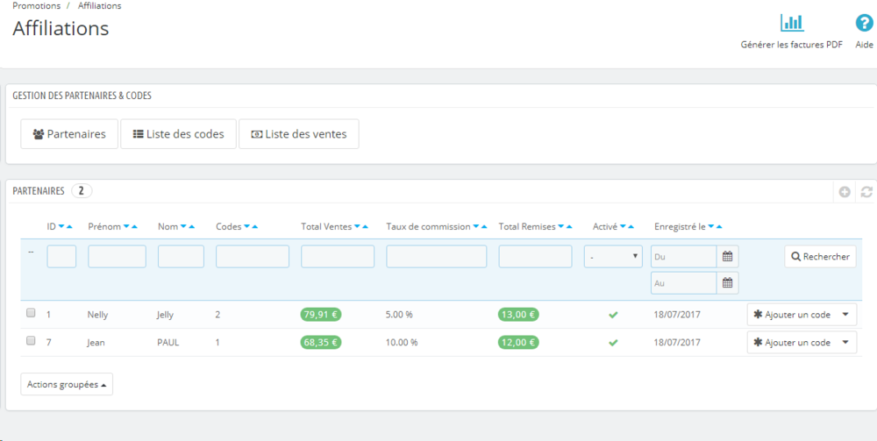Viewport: 877px width, 441px height.
Task: Check the box for Jean PAUL row
Action: coord(32,340)
